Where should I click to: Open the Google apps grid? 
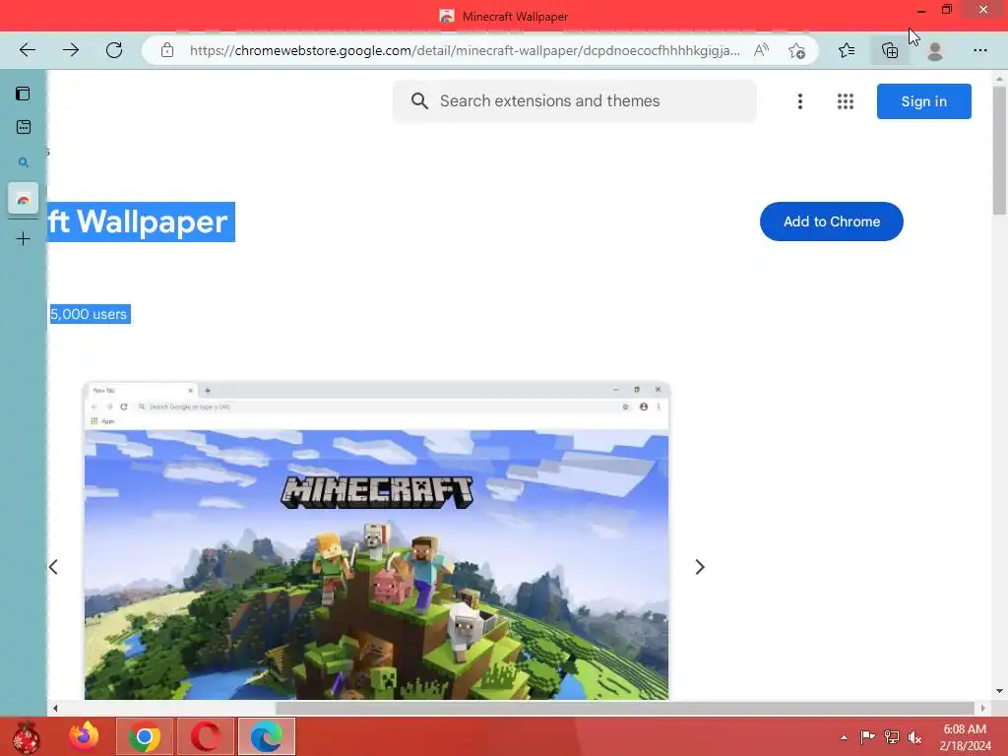846,101
